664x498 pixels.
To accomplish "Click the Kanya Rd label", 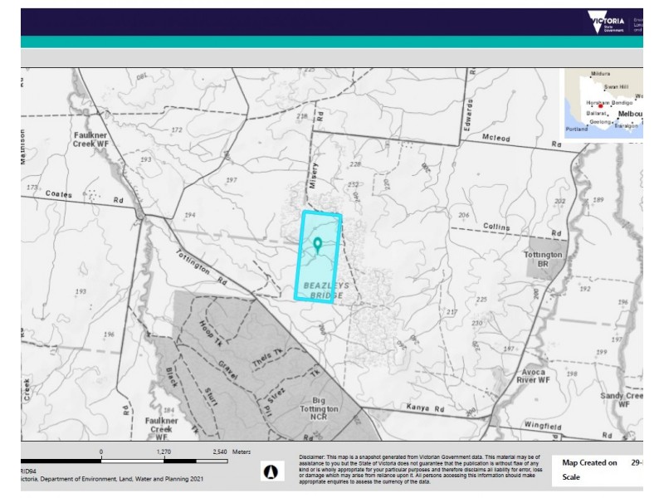I will [425, 408].
